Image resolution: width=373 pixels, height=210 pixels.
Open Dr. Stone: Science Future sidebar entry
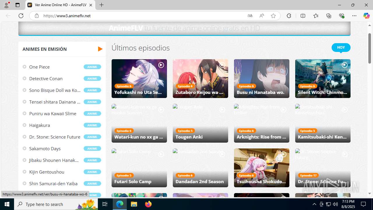point(55,137)
